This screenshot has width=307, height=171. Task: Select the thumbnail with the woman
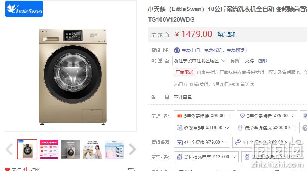[92, 149]
